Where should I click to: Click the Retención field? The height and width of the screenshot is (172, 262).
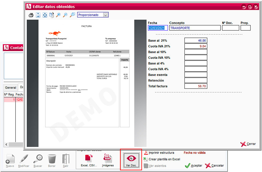[x=196, y=80]
